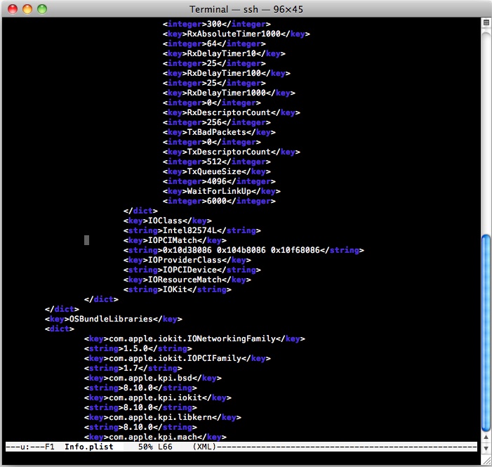This screenshot has width=492, height=467.
Task: Click the TxBadPackets key line
Action: pos(219,132)
